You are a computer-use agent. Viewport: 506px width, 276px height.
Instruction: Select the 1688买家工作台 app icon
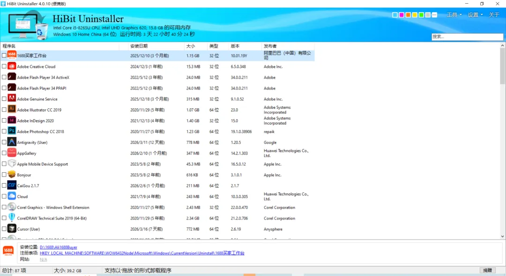pyautogui.click(x=12, y=55)
